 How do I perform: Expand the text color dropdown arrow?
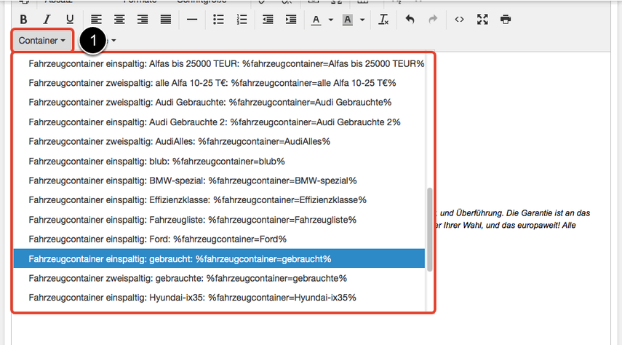(331, 20)
